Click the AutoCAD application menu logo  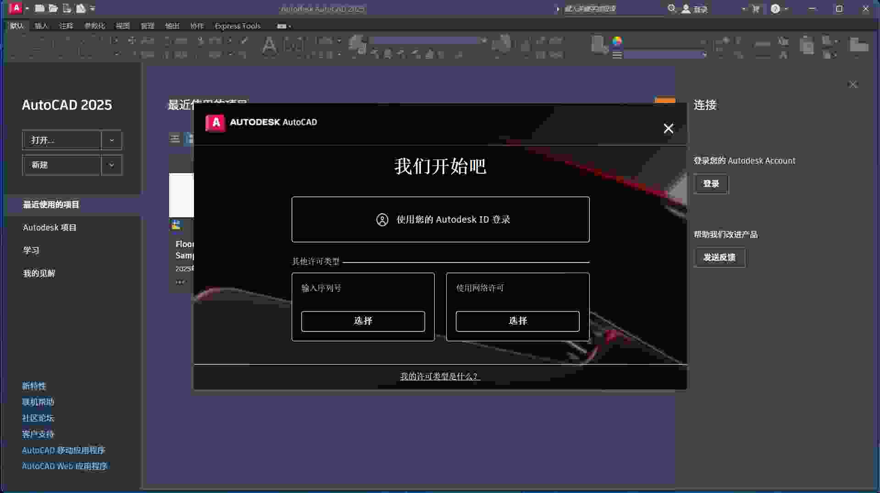point(16,8)
